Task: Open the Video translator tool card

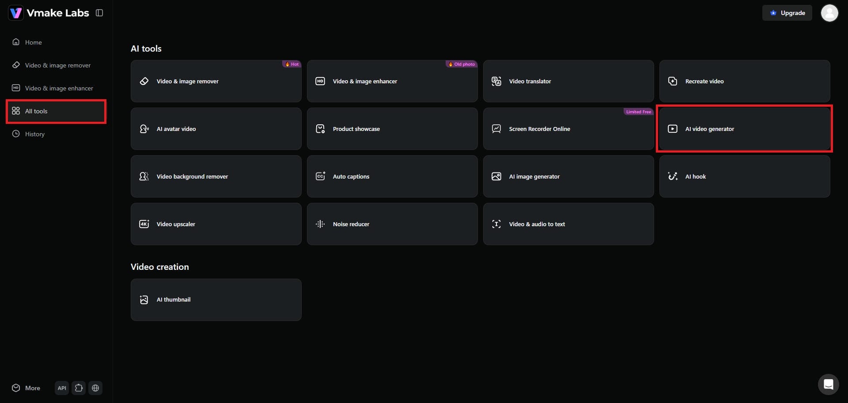Action: [x=568, y=81]
